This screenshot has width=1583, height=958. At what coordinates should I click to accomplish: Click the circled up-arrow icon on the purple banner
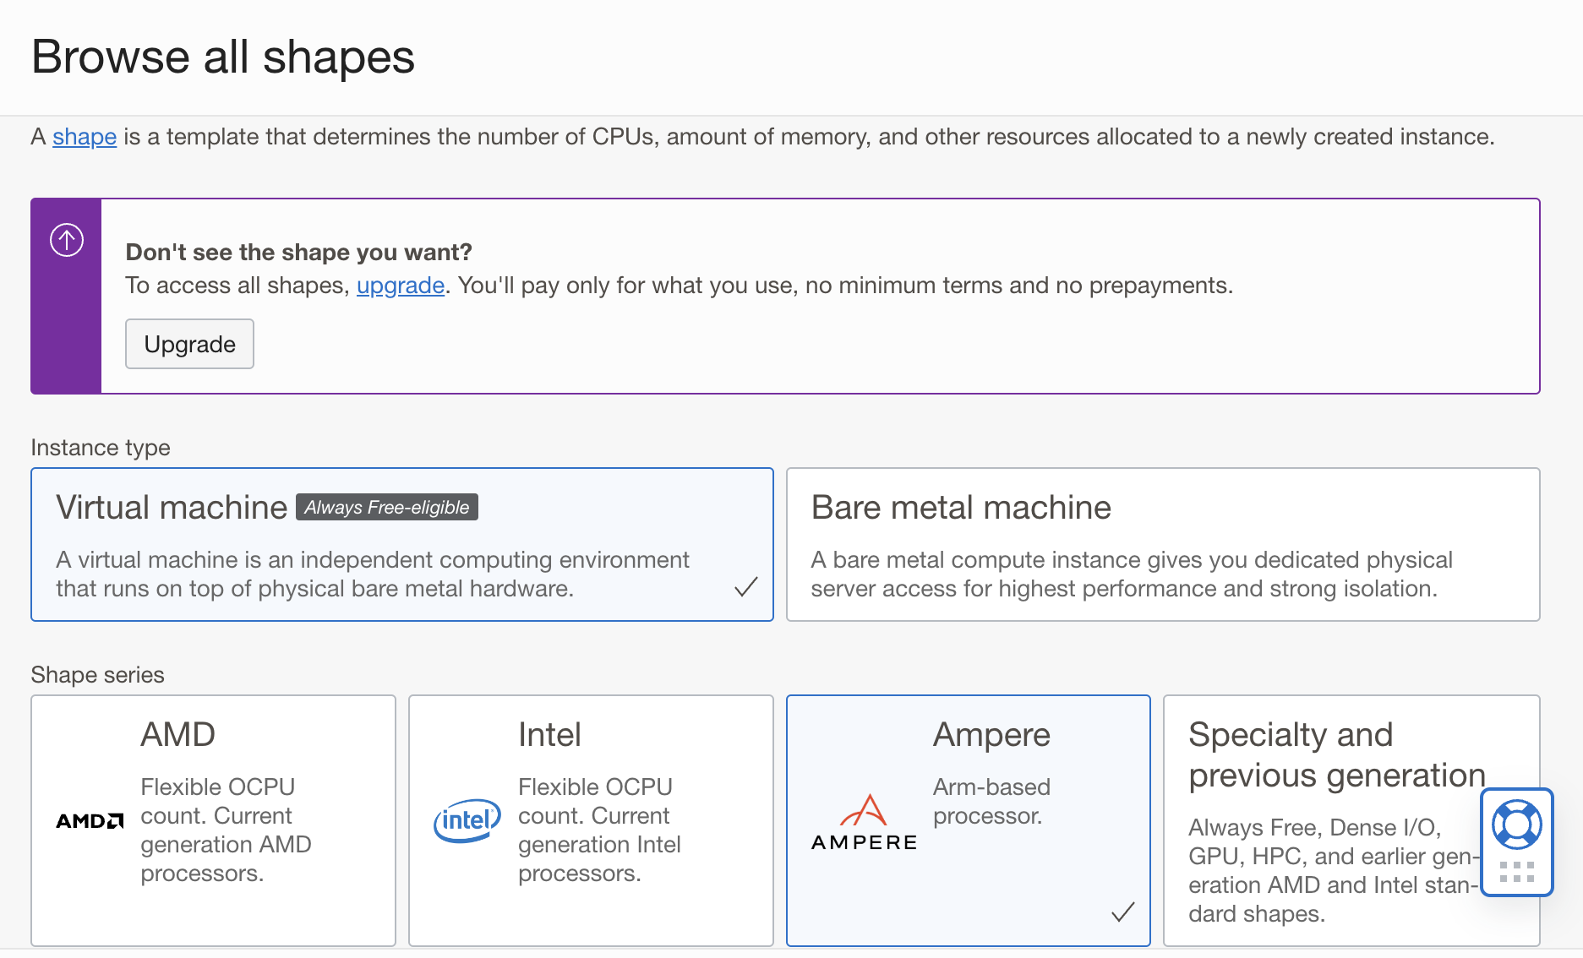pyautogui.click(x=65, y=239)
